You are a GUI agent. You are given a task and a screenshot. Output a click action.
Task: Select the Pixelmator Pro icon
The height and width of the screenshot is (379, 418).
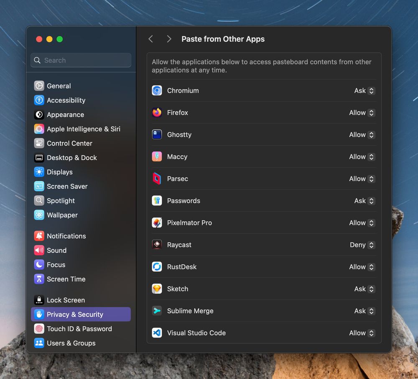(x=157, y=223)
